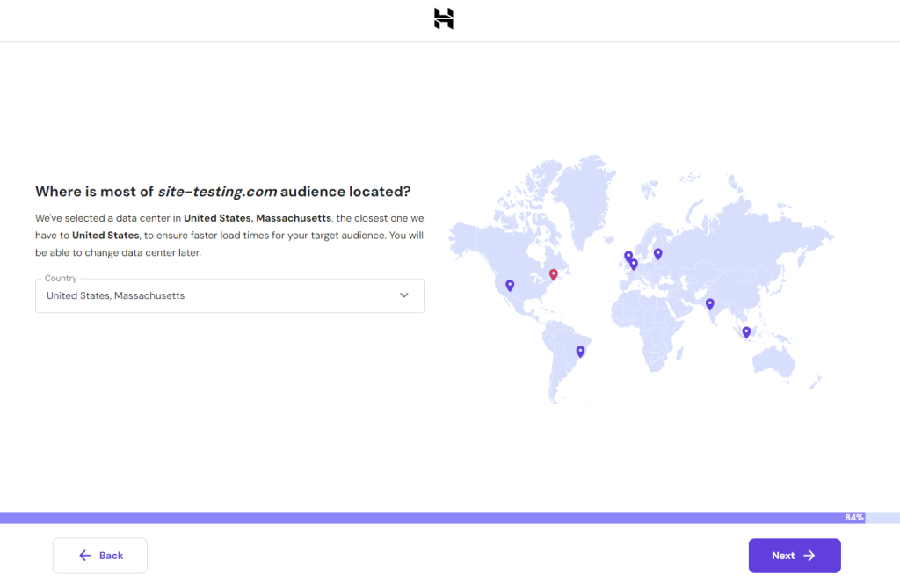
Task: Select the Singapore data center pin
Action: 746,331
